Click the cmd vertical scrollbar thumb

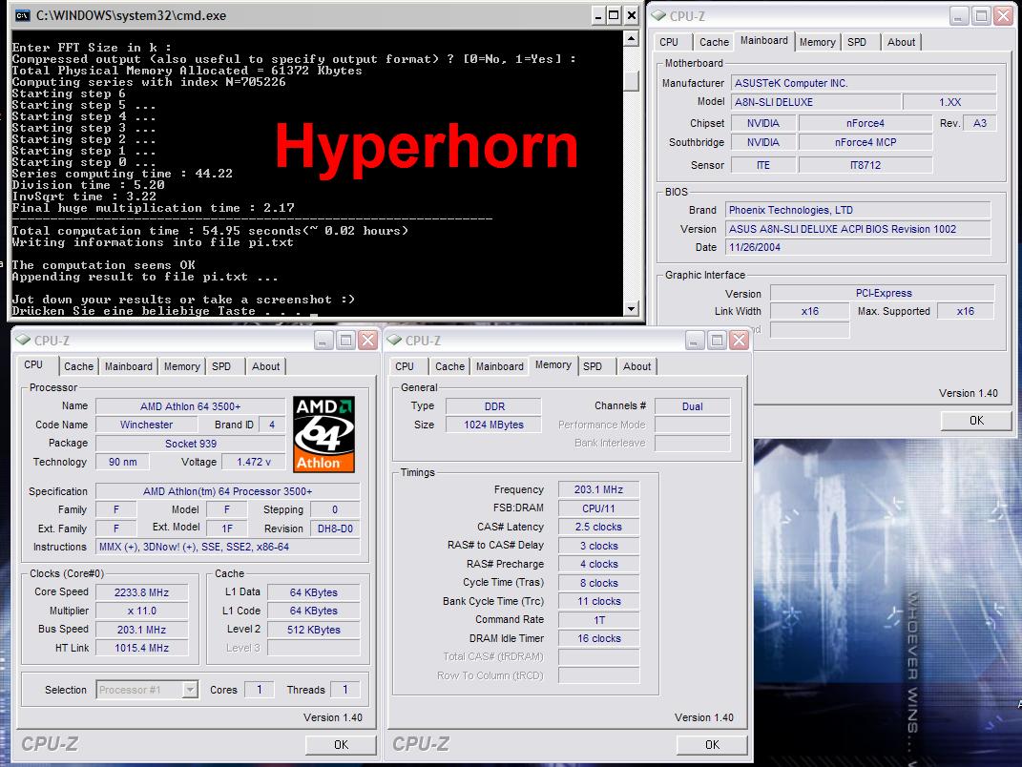click(631, 79)
